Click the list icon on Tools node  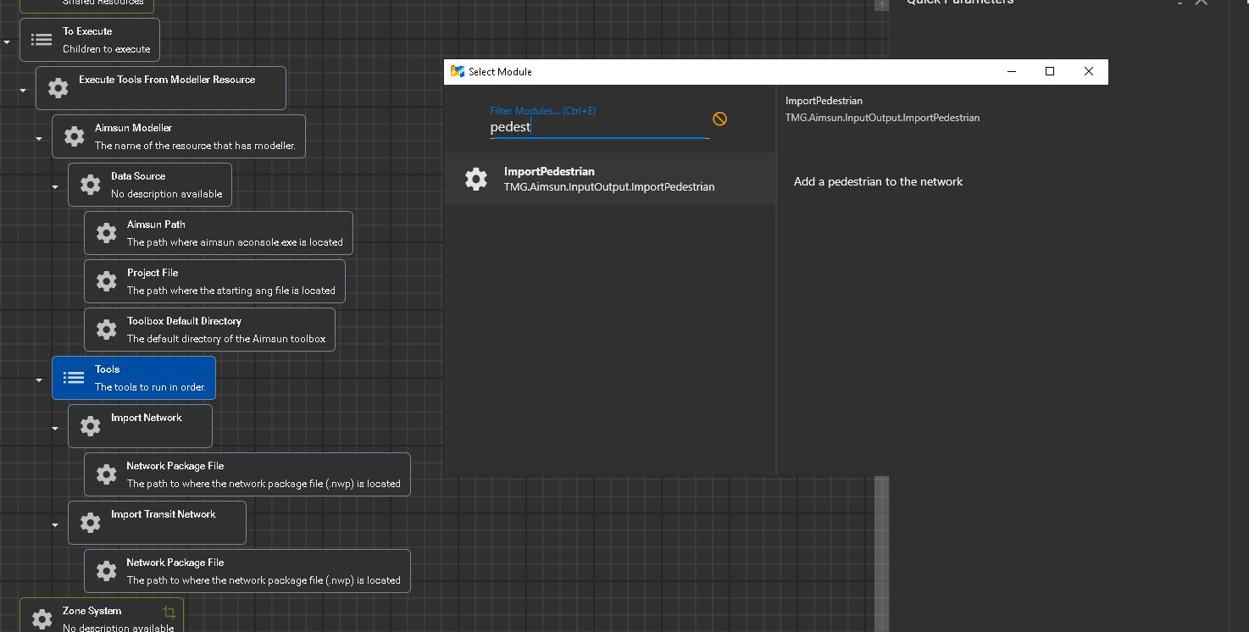74,378
